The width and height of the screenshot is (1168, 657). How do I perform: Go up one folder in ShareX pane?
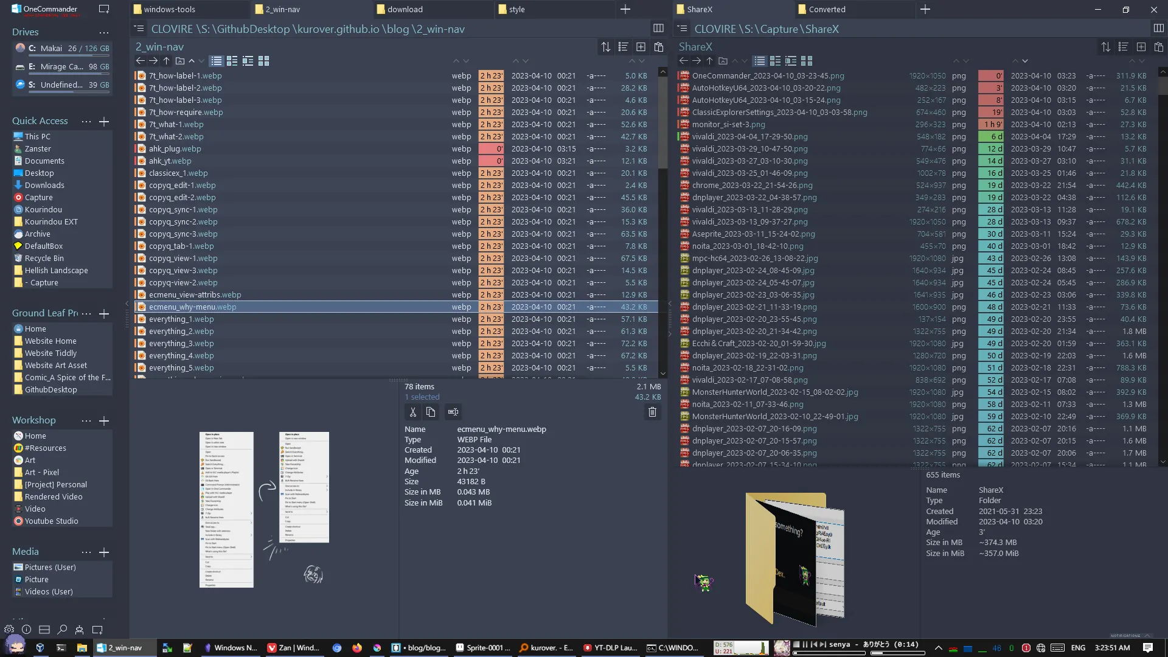pos(709,61)
